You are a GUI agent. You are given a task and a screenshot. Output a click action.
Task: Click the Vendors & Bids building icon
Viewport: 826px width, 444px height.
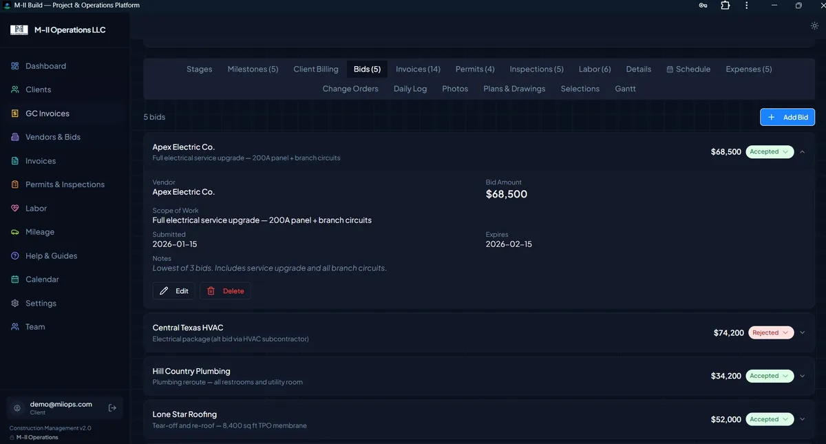coord(15,137)
